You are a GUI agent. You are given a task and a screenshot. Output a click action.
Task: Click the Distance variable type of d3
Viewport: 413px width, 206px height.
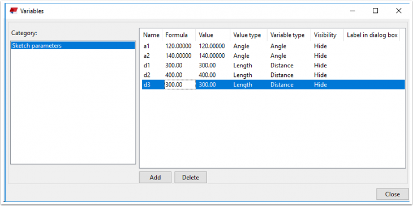pyautogui.click(x=282, y=85)
